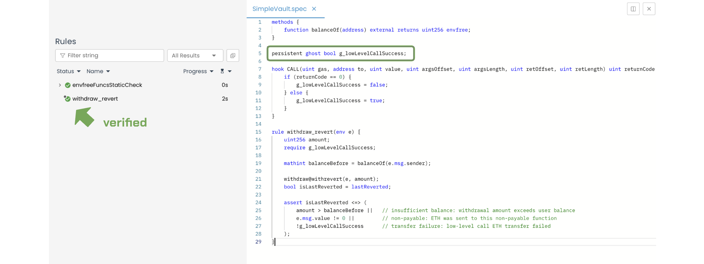
Task: Close the code viewer panel
Action: pyautogui.click(x=649, y=9)
